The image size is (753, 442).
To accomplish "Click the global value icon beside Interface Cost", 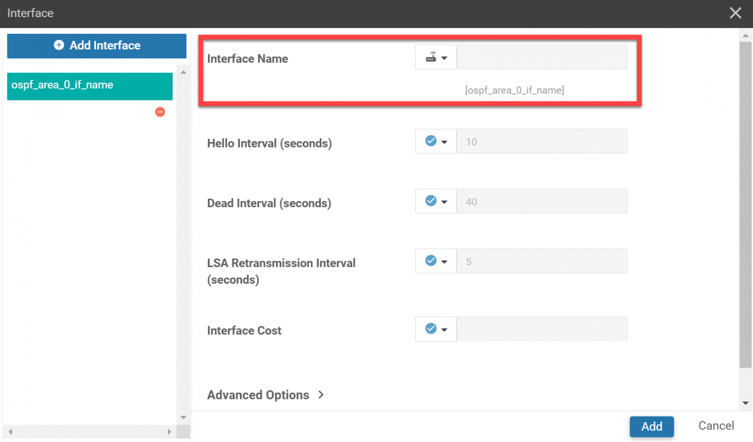I will point(430,329).
